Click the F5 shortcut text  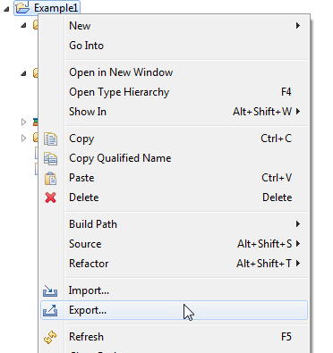click(286, 337)
